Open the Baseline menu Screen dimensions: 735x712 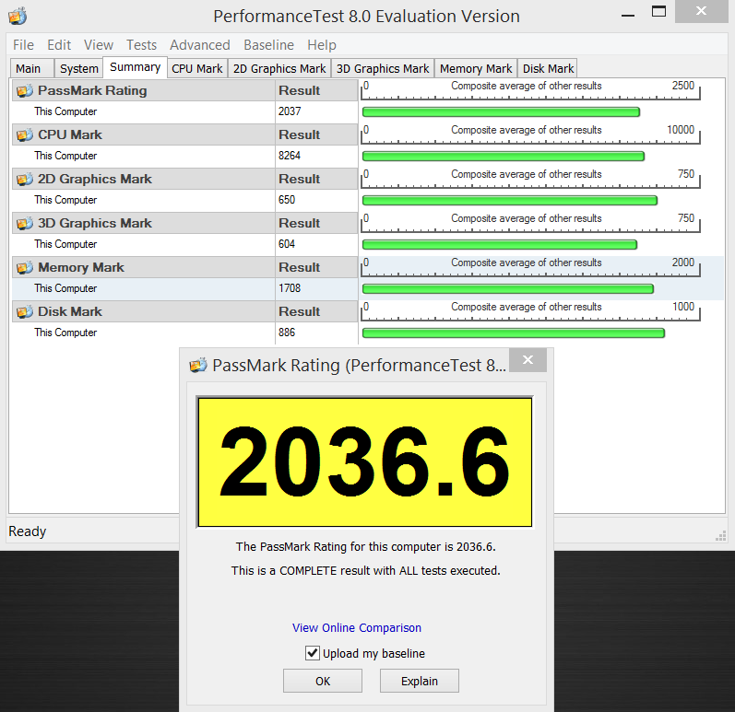[x=268, y=45]
